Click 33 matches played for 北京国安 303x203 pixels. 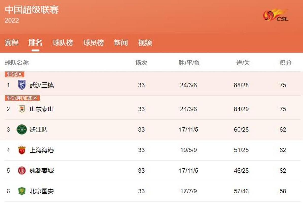point(141,191)
